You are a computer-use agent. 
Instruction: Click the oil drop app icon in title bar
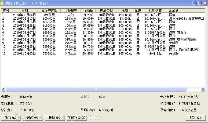pos(2,3)
